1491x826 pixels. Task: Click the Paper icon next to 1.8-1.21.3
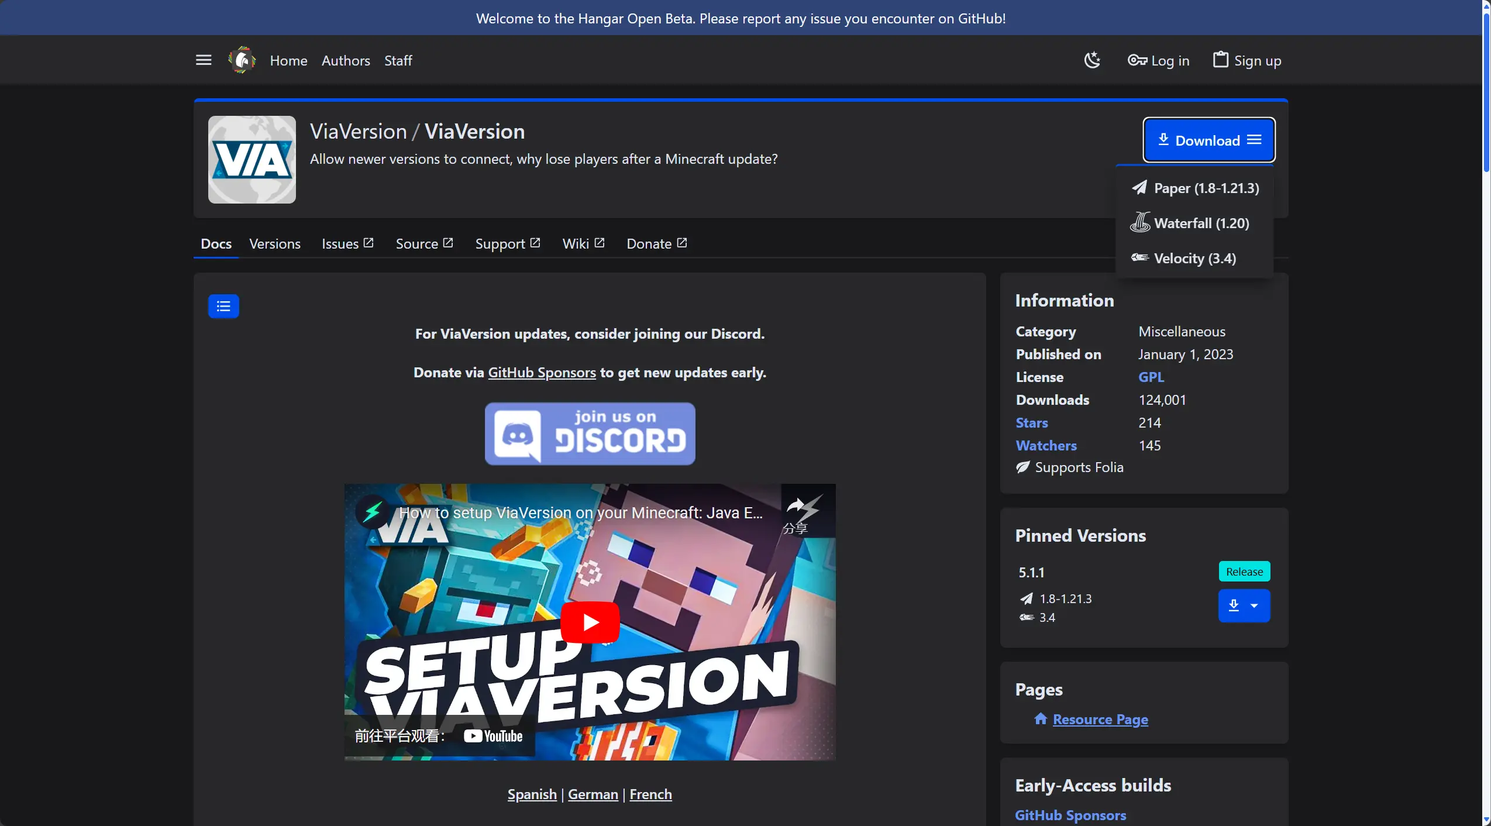point(1027,598)
